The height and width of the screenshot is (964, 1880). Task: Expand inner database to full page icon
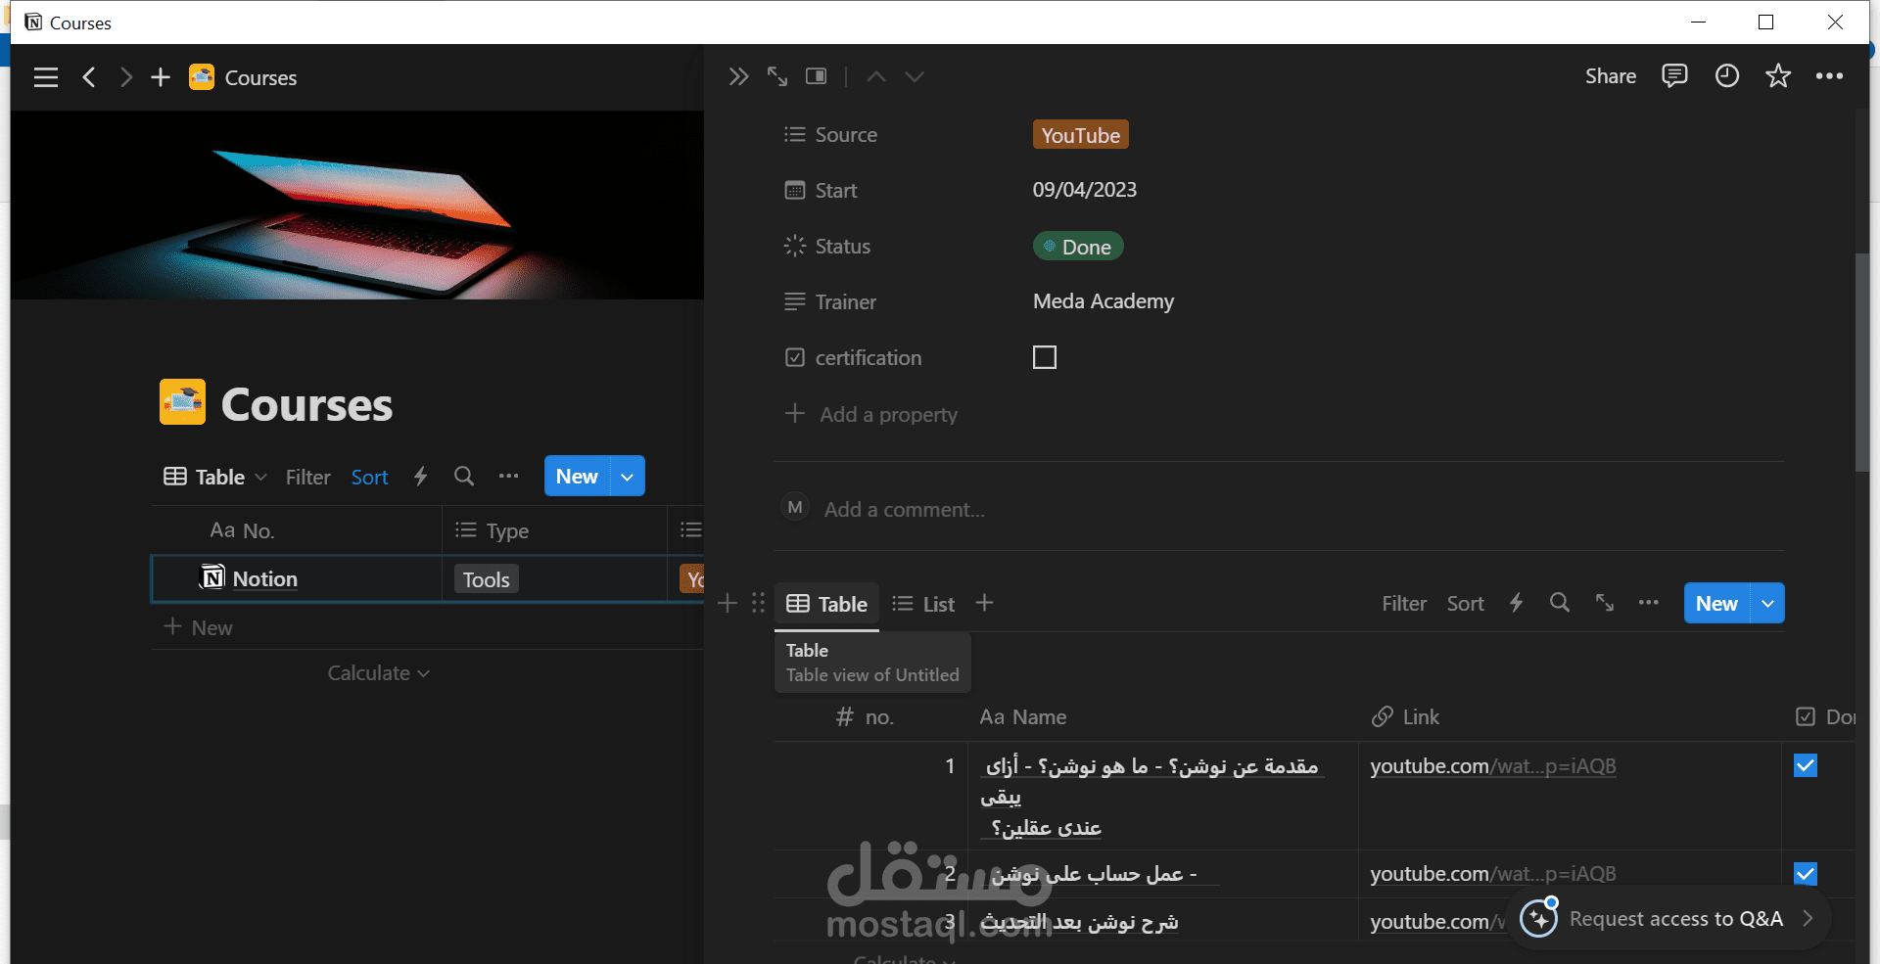[1604, 603]
